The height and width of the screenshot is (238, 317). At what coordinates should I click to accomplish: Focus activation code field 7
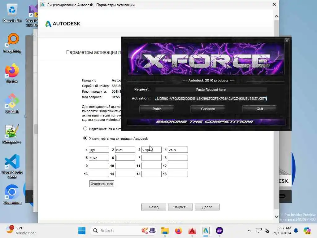point(151,158)
